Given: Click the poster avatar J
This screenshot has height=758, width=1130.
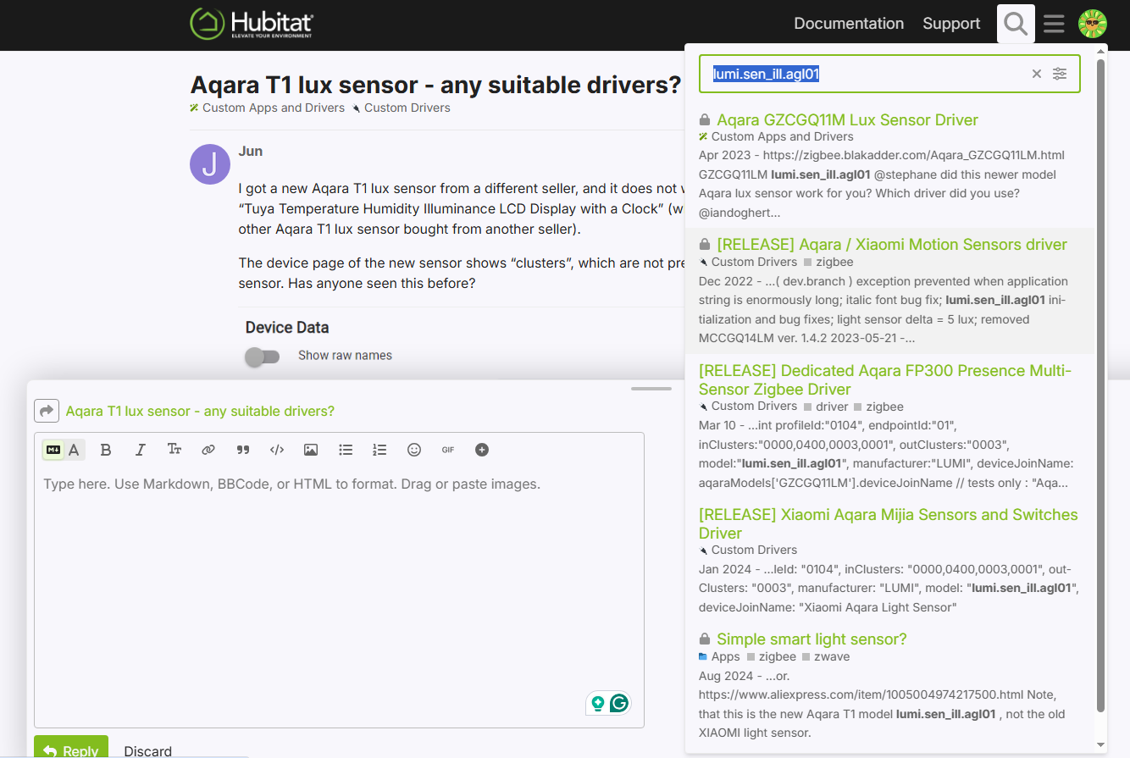Looking at the screenshot, I should tap(210, 164).
